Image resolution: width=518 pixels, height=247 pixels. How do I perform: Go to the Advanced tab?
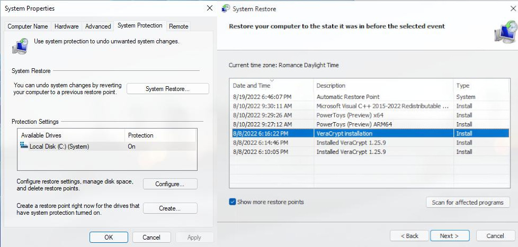point(98,26)
